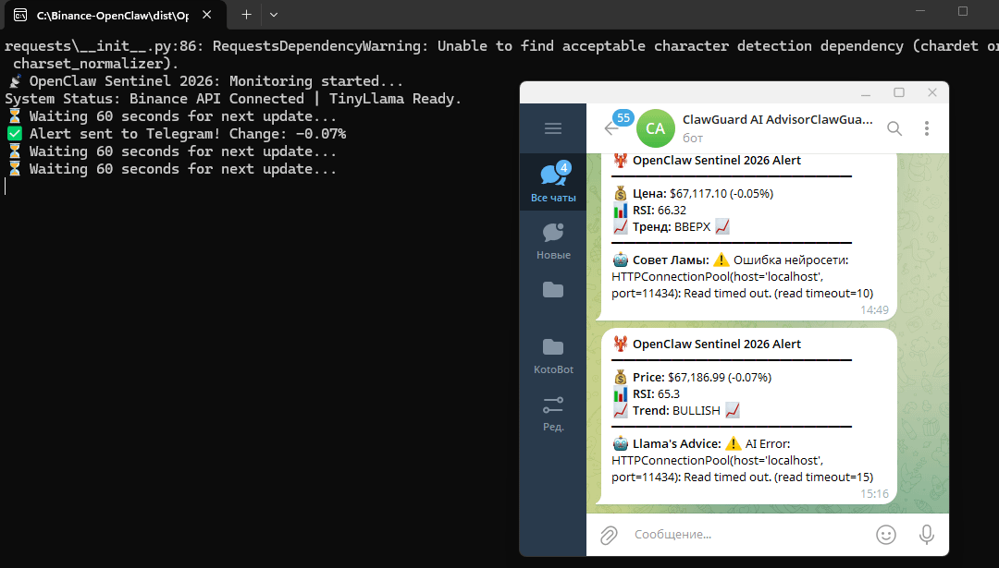Select the Binance-OpenClaw terminal tab
The height and width of the screenshot is (568, 999).
pos(114,16)
